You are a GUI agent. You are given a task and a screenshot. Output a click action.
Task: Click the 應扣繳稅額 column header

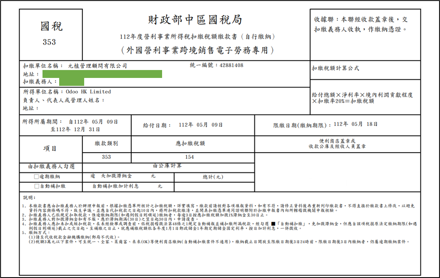point(190,143)
